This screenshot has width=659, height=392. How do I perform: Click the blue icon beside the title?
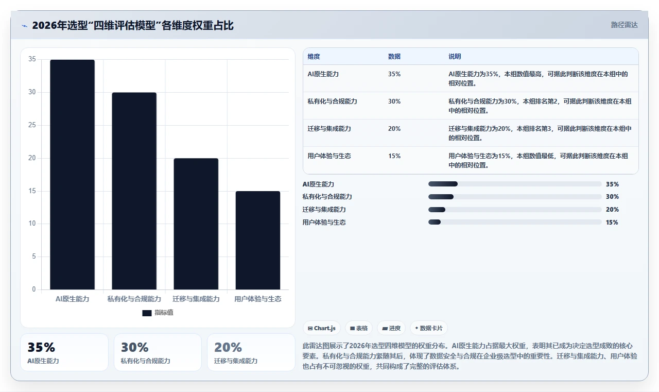pyautogui.click(x=24, y=26)
